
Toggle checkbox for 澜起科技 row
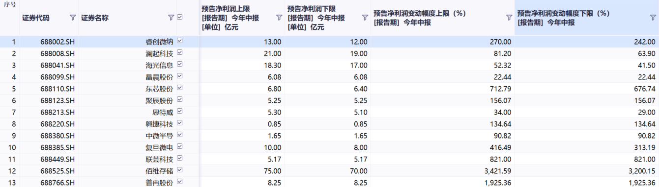[x=179, y=53]
